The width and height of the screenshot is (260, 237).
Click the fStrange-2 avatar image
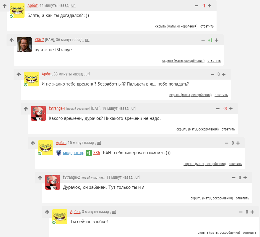click(53, 182)
